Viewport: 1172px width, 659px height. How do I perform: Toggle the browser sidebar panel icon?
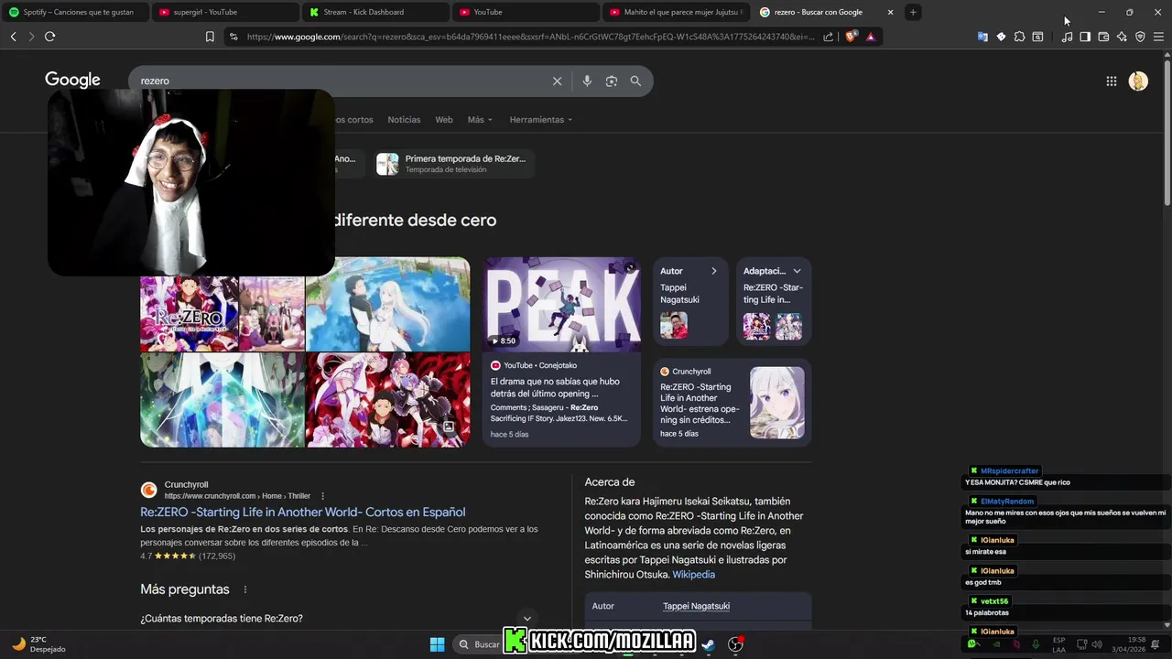(x=1085, y=37)
